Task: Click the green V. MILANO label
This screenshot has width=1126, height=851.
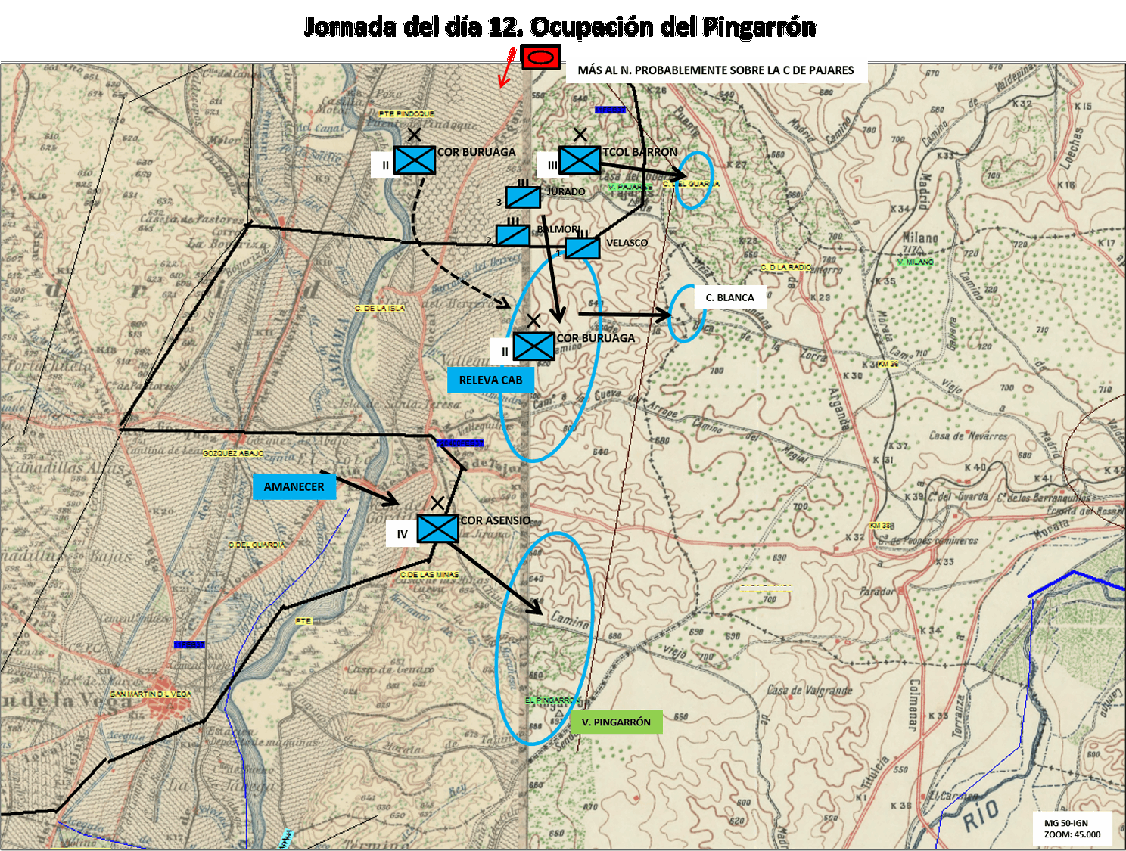Action: (916, 262)
